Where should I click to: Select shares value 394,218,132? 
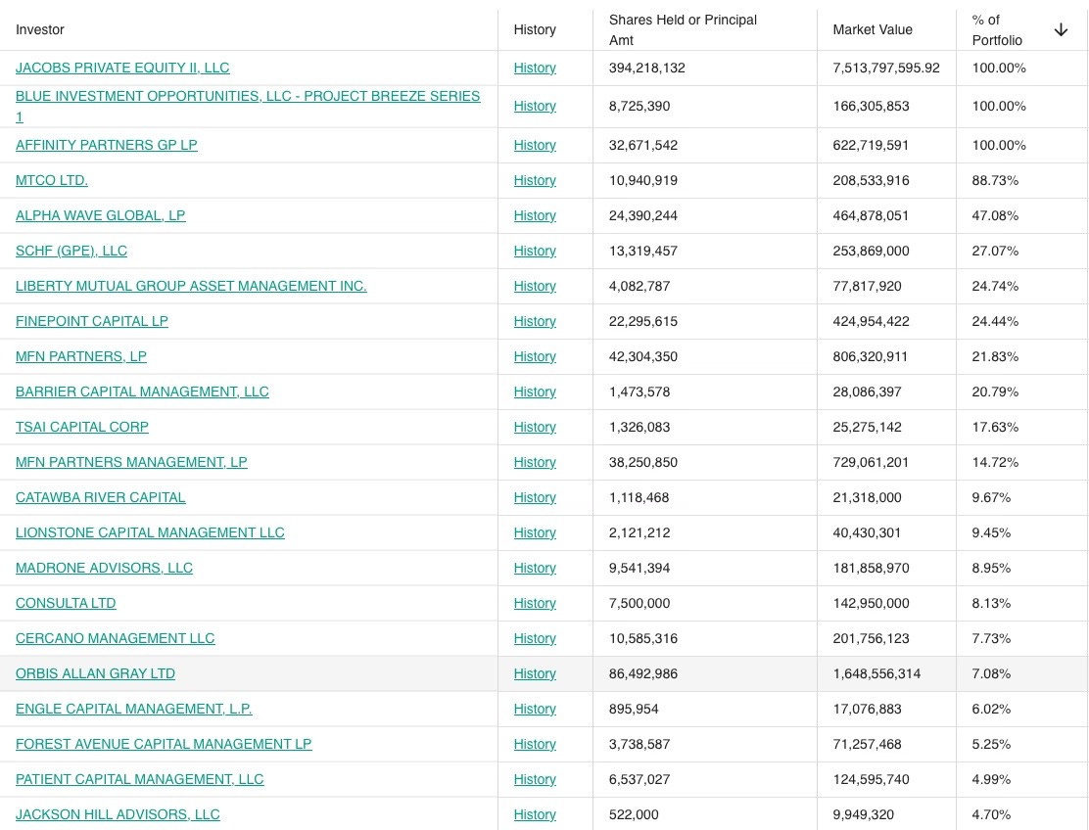[x=646, y=68]
